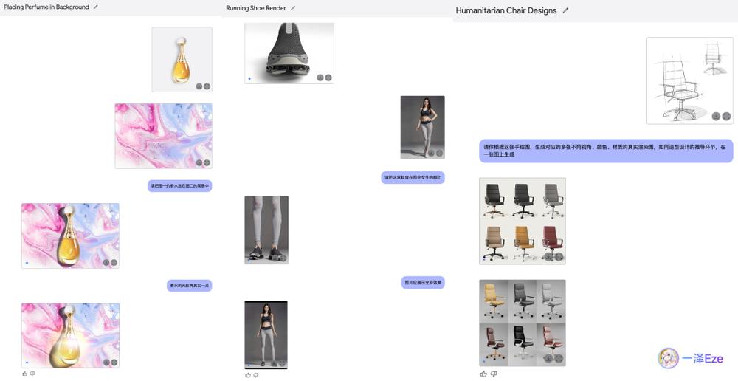Thumbs down the perfume chat response
This screenshot has width=738, height=381.
point(32,374)
